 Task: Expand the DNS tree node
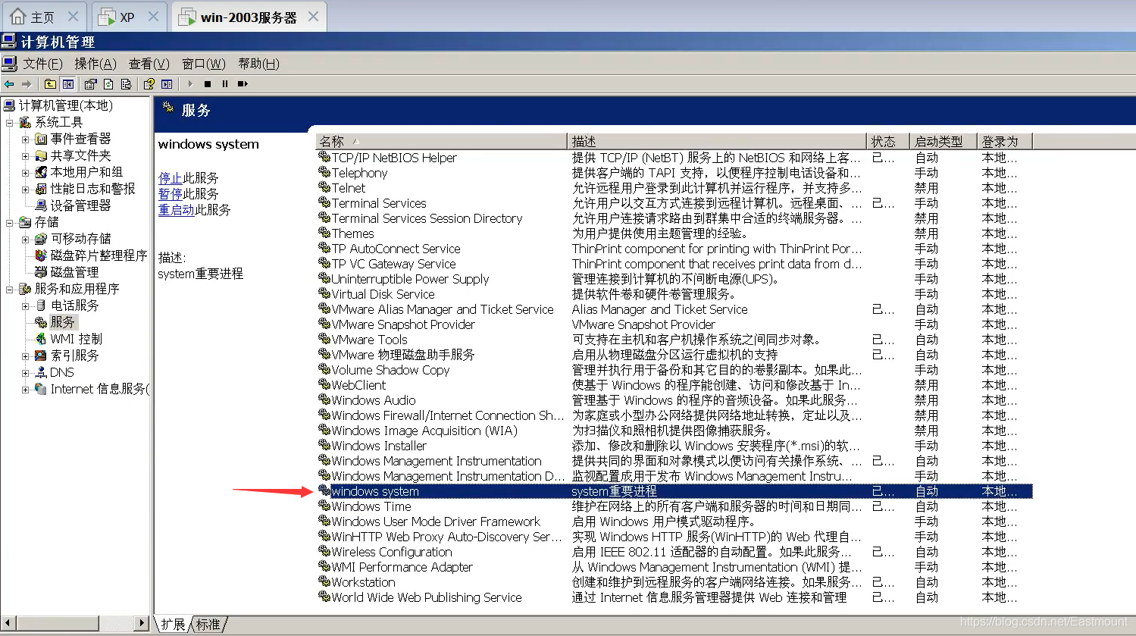(25, 372)
